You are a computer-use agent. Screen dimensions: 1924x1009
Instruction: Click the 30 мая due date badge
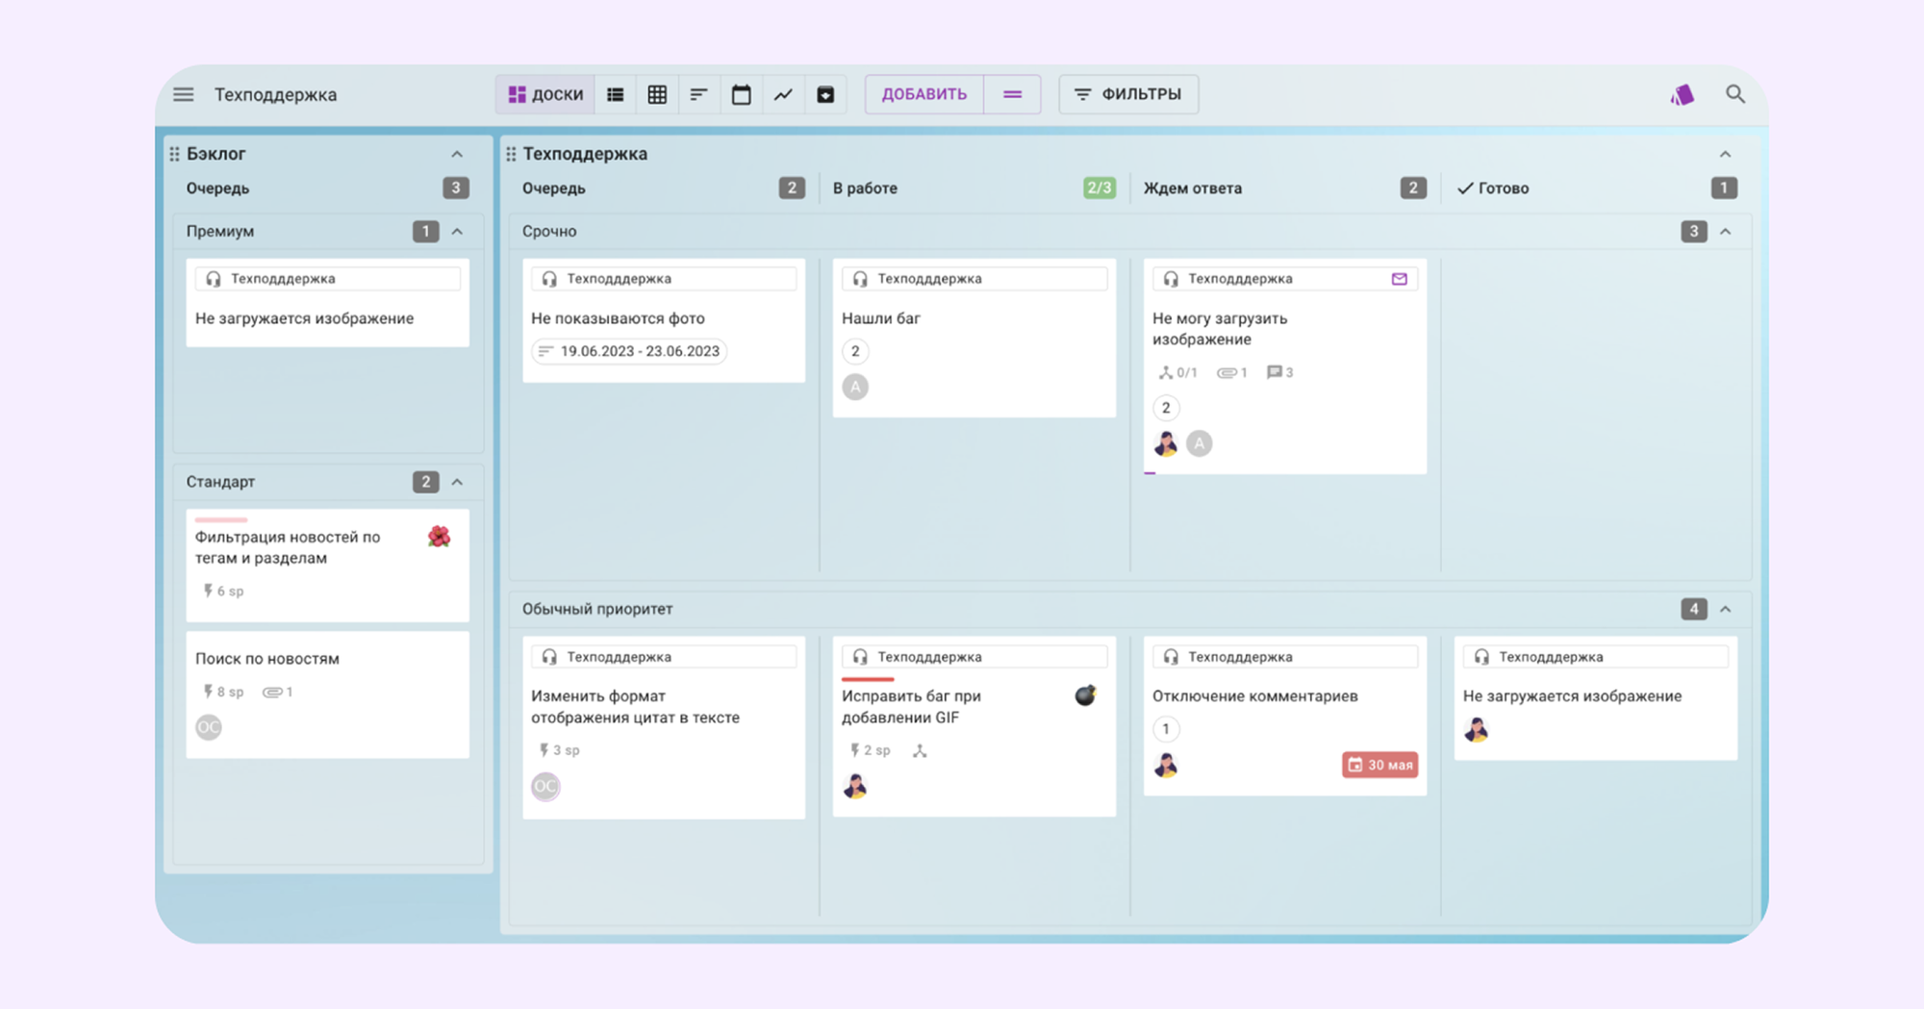point(1380,765)
